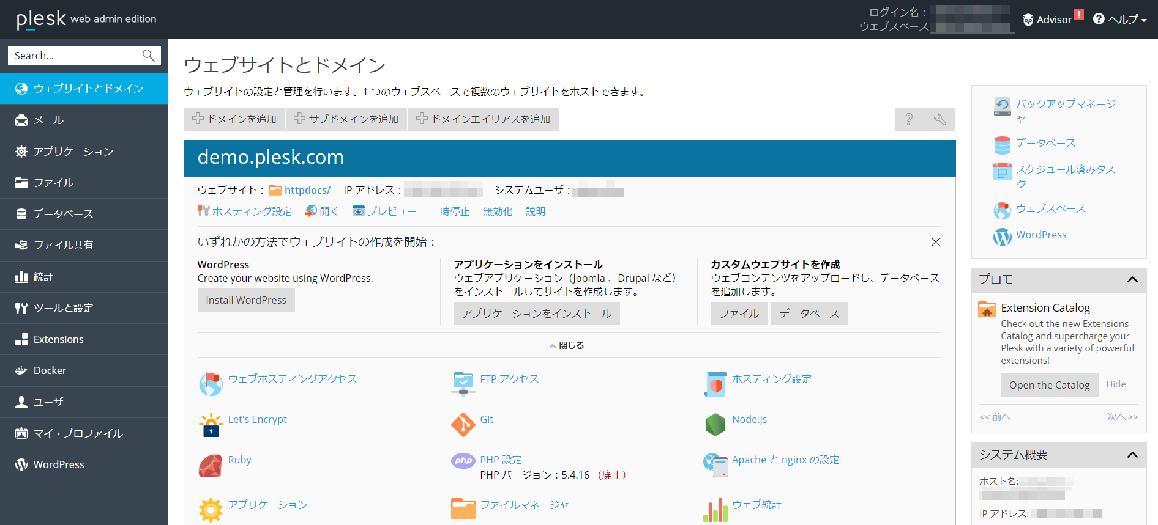The height and width of the screenshot is (525, 1158).
Task: Click アプリケーションをインストール button
Action: pos(537,314)
